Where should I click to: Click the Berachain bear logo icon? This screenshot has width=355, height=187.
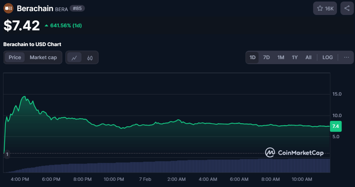tap(8, 8)
